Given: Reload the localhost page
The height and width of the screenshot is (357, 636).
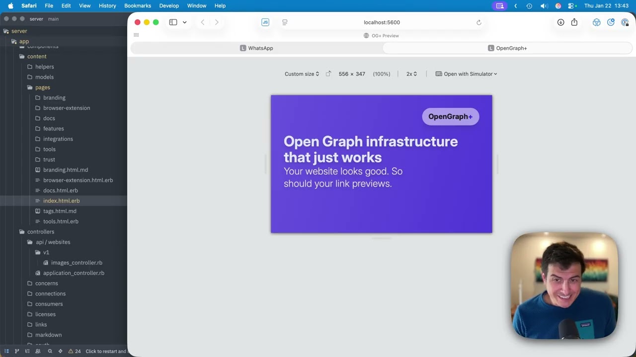Looking at the screenshot, I should (479, 22).
